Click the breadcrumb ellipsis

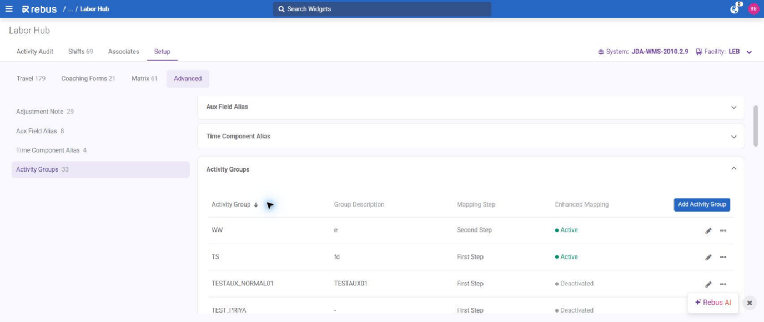point(71,9)
